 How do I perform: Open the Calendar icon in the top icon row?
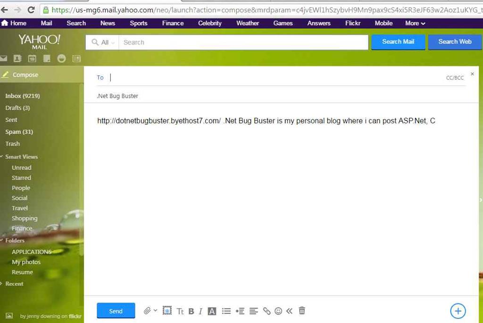click(32, 58)
